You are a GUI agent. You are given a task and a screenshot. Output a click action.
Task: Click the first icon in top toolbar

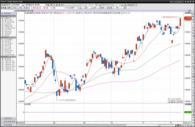2,5
